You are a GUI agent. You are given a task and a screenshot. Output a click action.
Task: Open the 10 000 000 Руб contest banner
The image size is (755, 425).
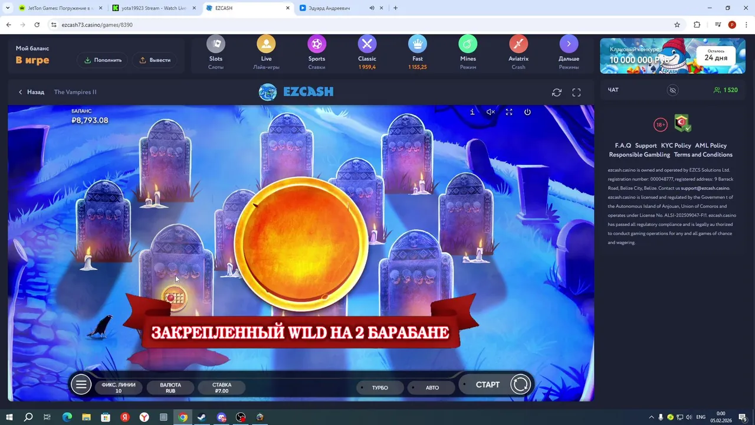tap(672, 56)
